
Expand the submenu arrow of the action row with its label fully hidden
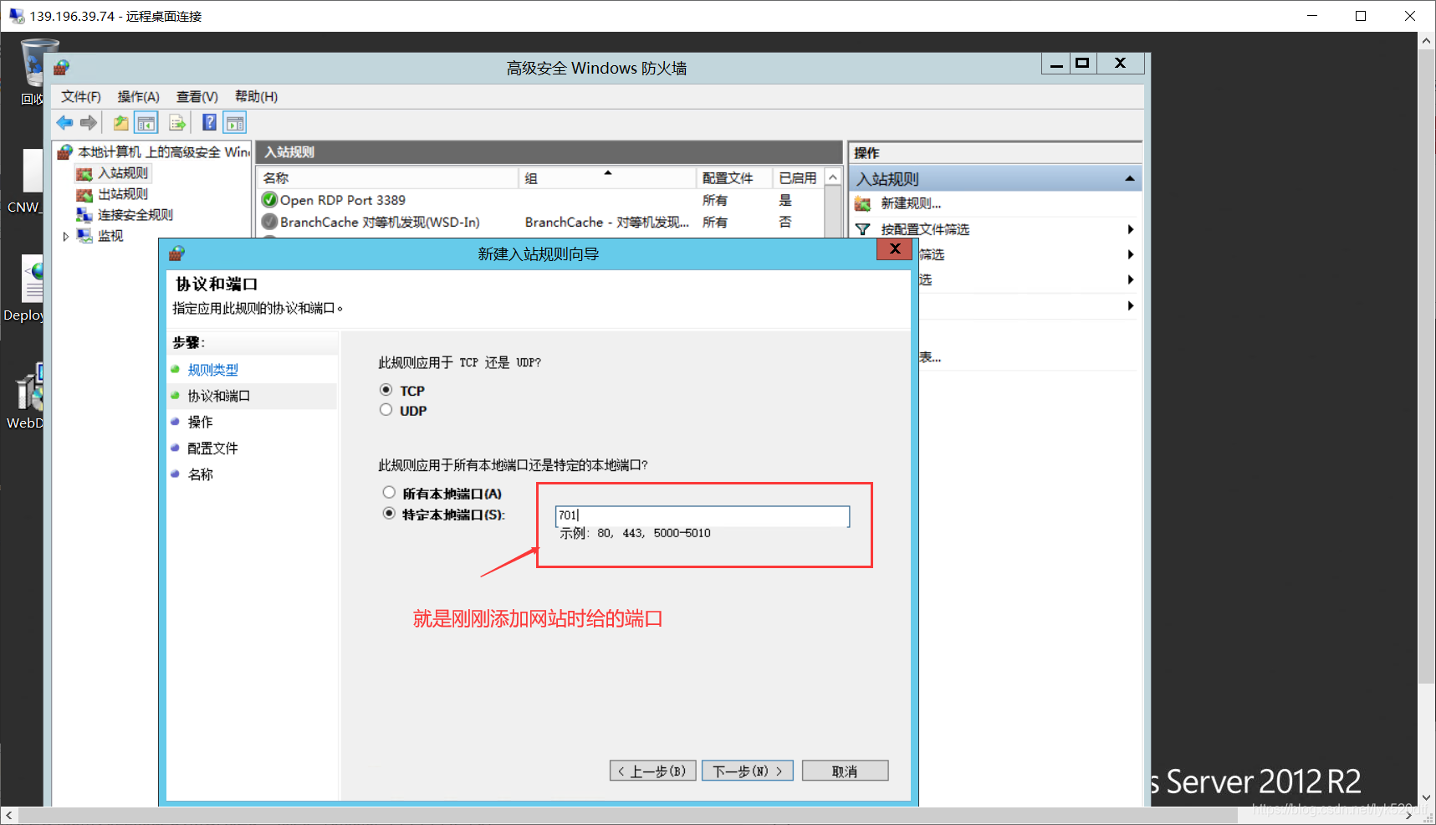point(1130,305)
